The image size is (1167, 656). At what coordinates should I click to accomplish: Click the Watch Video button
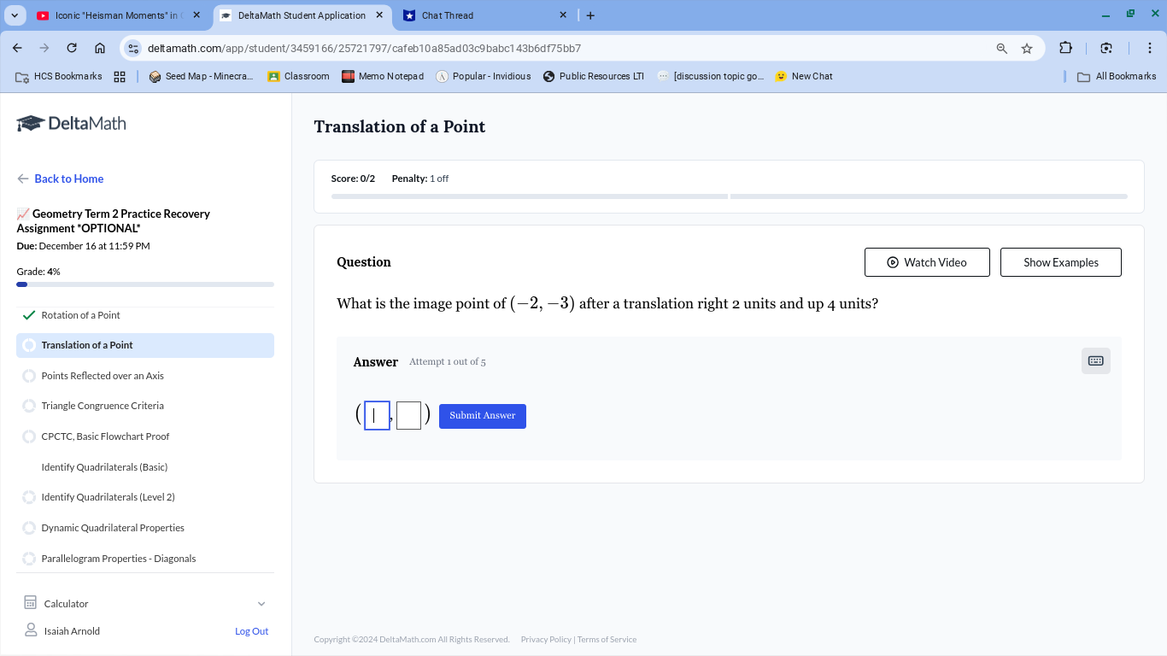coord(927,262)
